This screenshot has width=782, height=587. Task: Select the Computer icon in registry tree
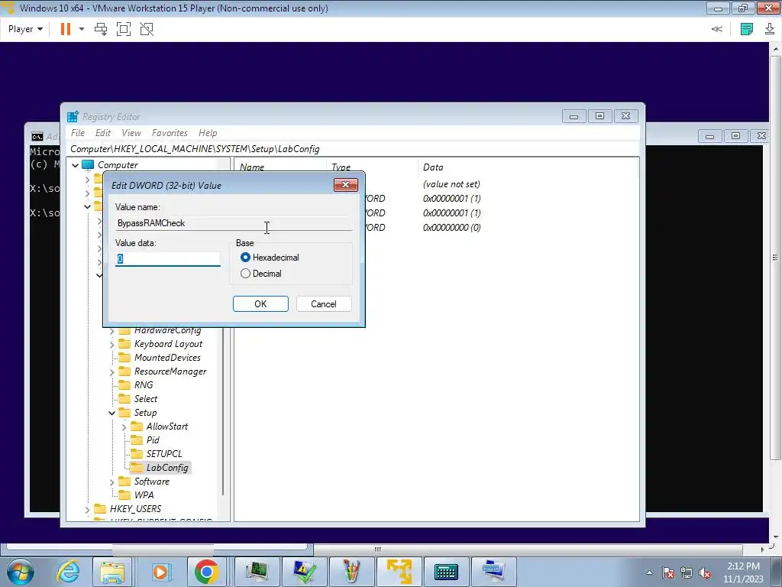click(x=88, y=165)
